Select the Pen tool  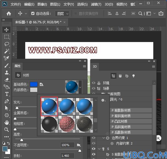click(7, 101)
